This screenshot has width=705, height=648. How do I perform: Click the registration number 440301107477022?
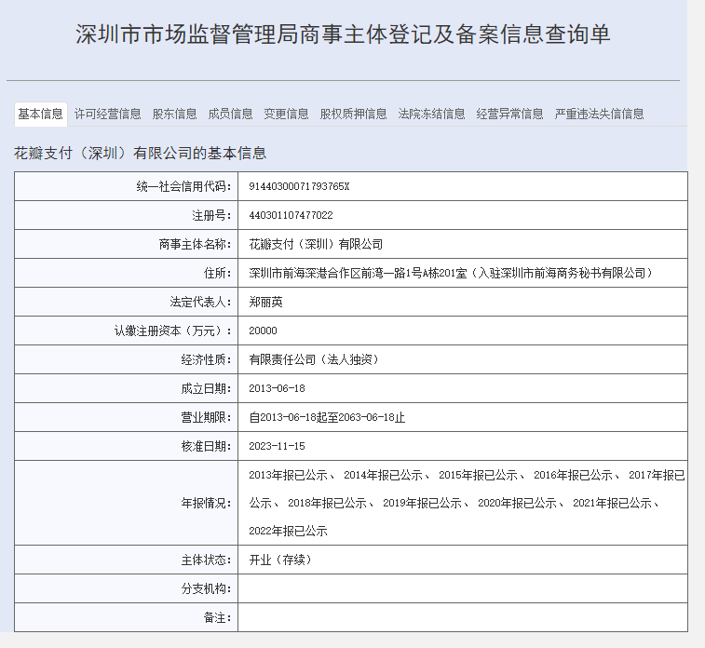[291, 215]
